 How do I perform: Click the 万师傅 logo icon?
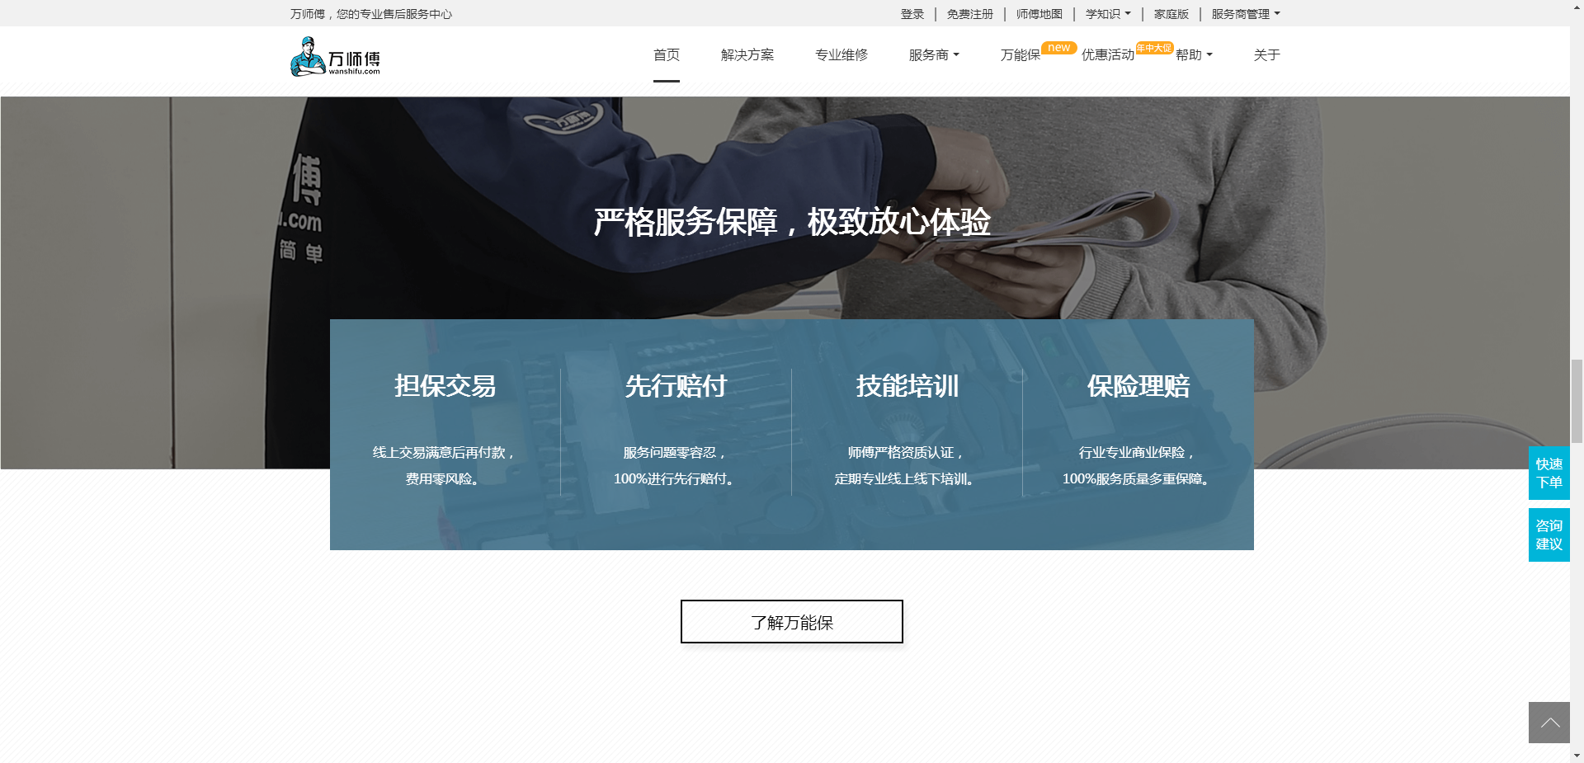(x=308, y=57)
